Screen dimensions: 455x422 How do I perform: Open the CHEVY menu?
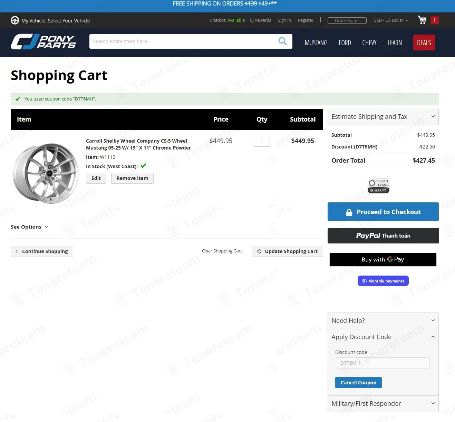(369, 43)
